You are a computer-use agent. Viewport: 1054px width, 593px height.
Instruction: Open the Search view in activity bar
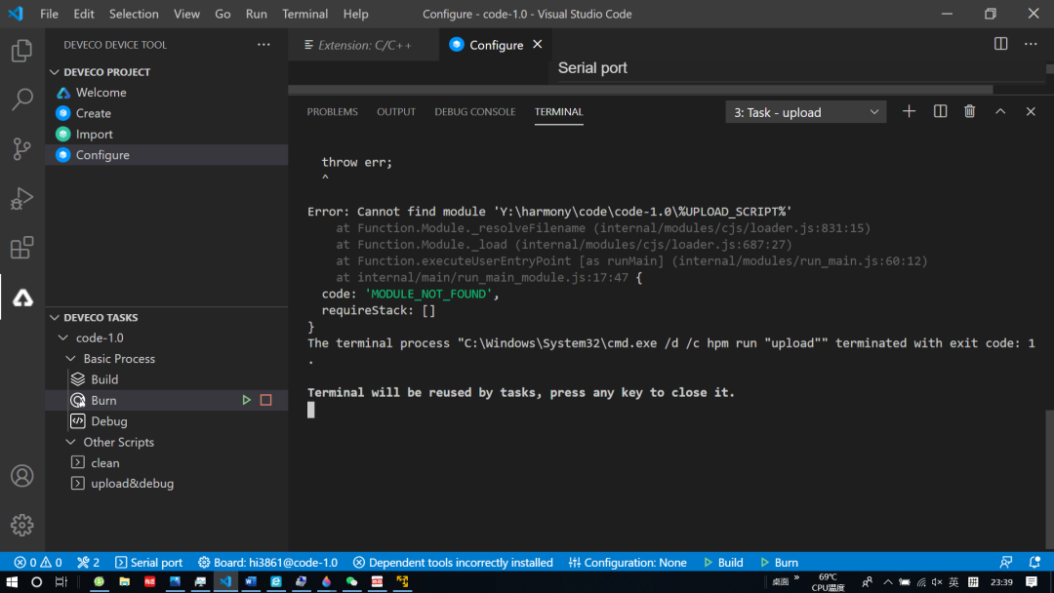click(x=21, y=99)
